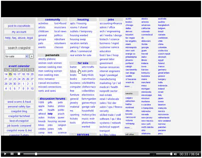This screenshot has height=158, width=202.
Task: Select day 15 in event calendar
Action: tap(10, 74)
